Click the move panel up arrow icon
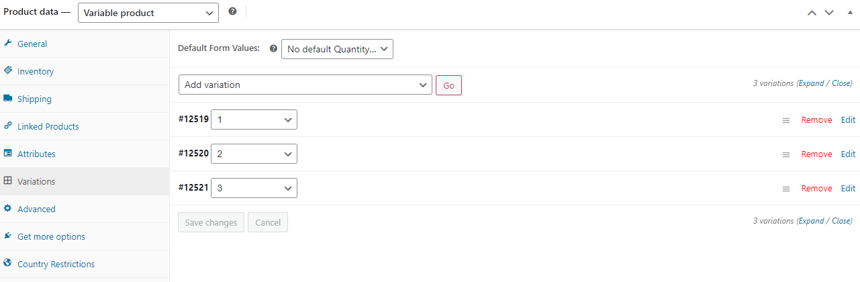This screenshot has width=860, height=282. click(x=812, y=12)
